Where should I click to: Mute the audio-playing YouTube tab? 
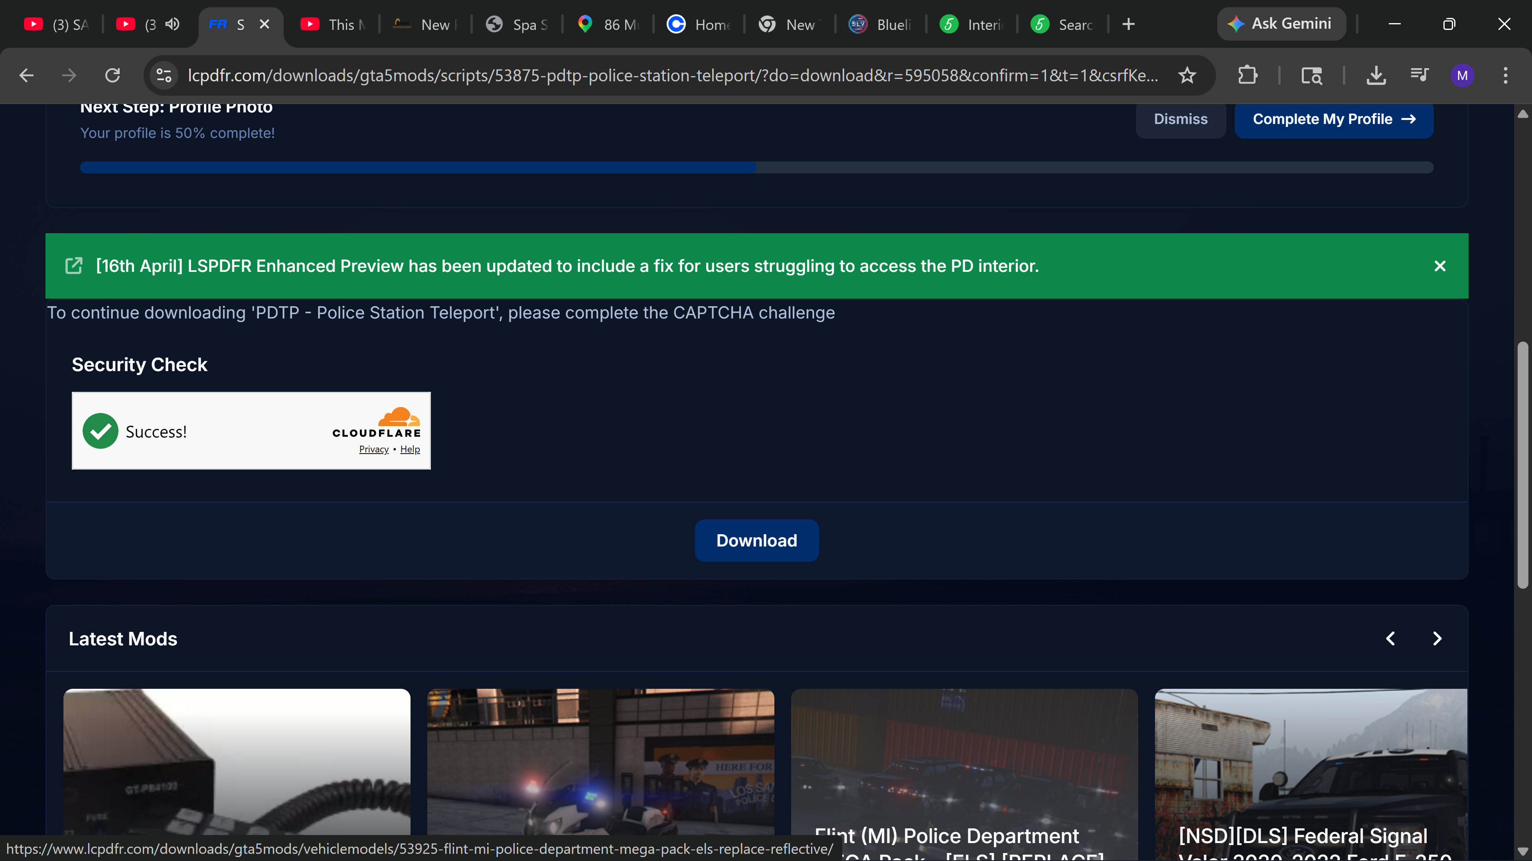(172, 24)
